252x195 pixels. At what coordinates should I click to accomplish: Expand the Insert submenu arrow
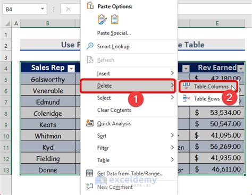click(x=172, y=73)
